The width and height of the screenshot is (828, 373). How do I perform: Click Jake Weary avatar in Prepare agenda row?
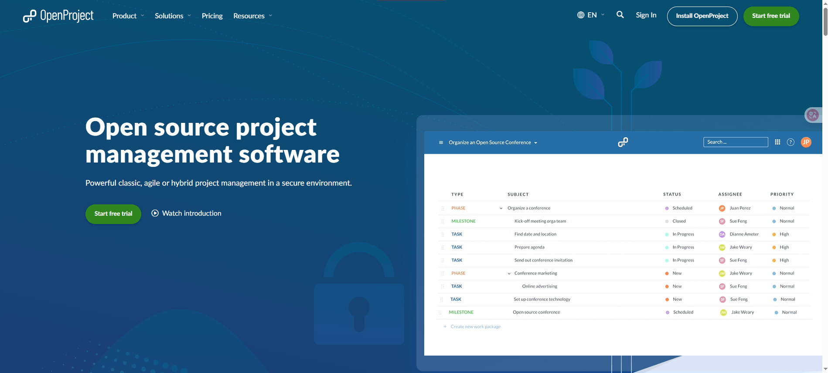tap(722, 248)
